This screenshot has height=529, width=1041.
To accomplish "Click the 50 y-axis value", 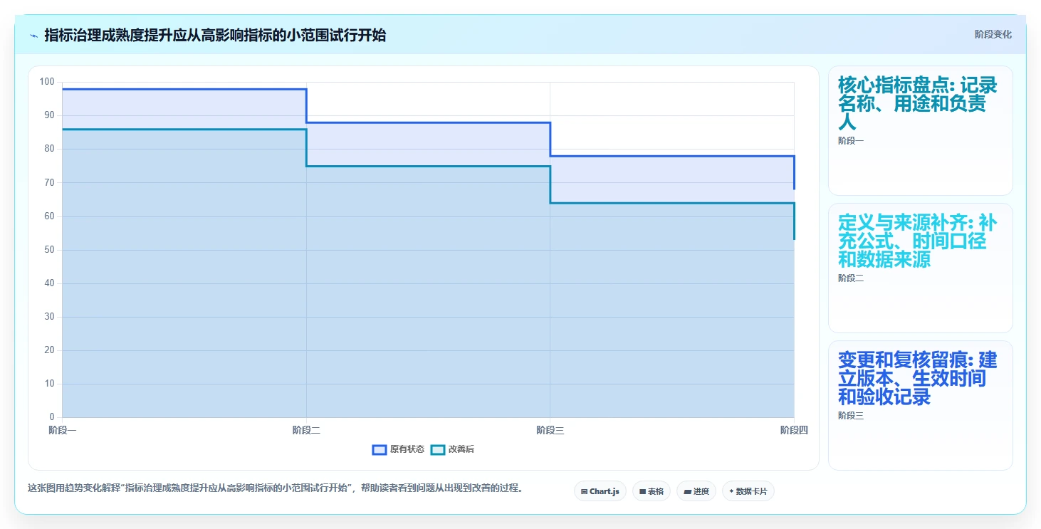I will click(49, 250).
